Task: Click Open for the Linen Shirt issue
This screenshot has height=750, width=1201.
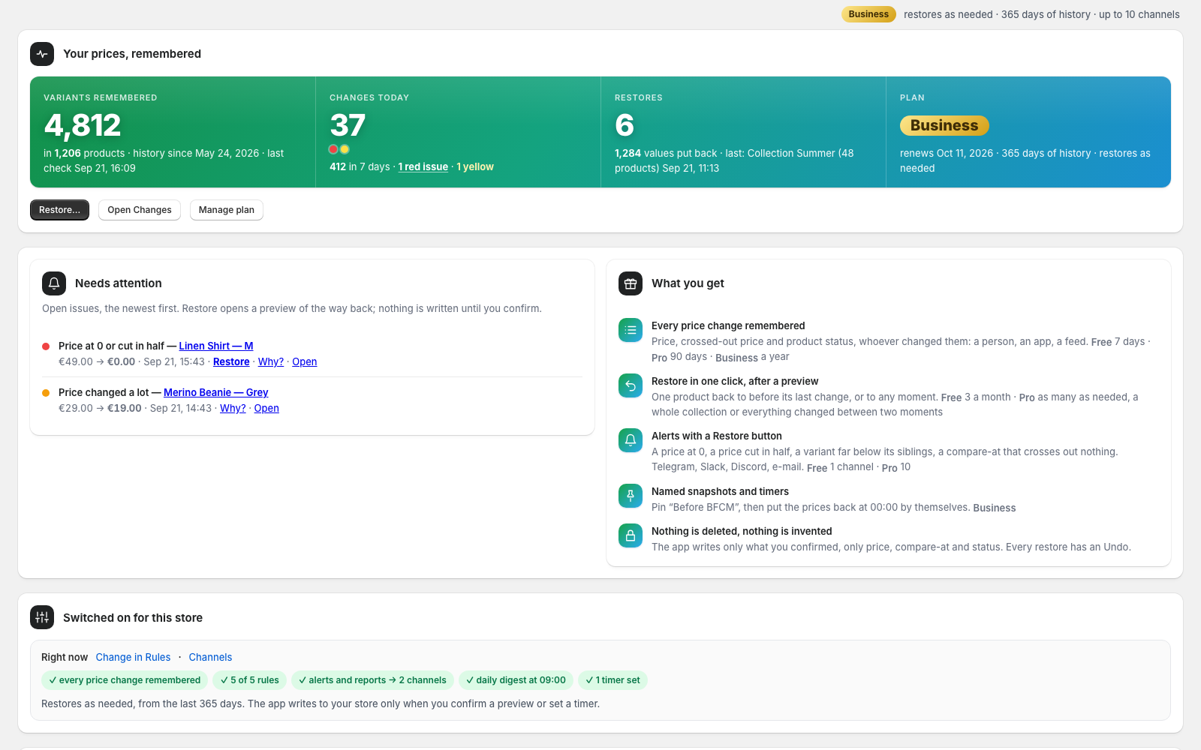Action: (x=305, y=361)
